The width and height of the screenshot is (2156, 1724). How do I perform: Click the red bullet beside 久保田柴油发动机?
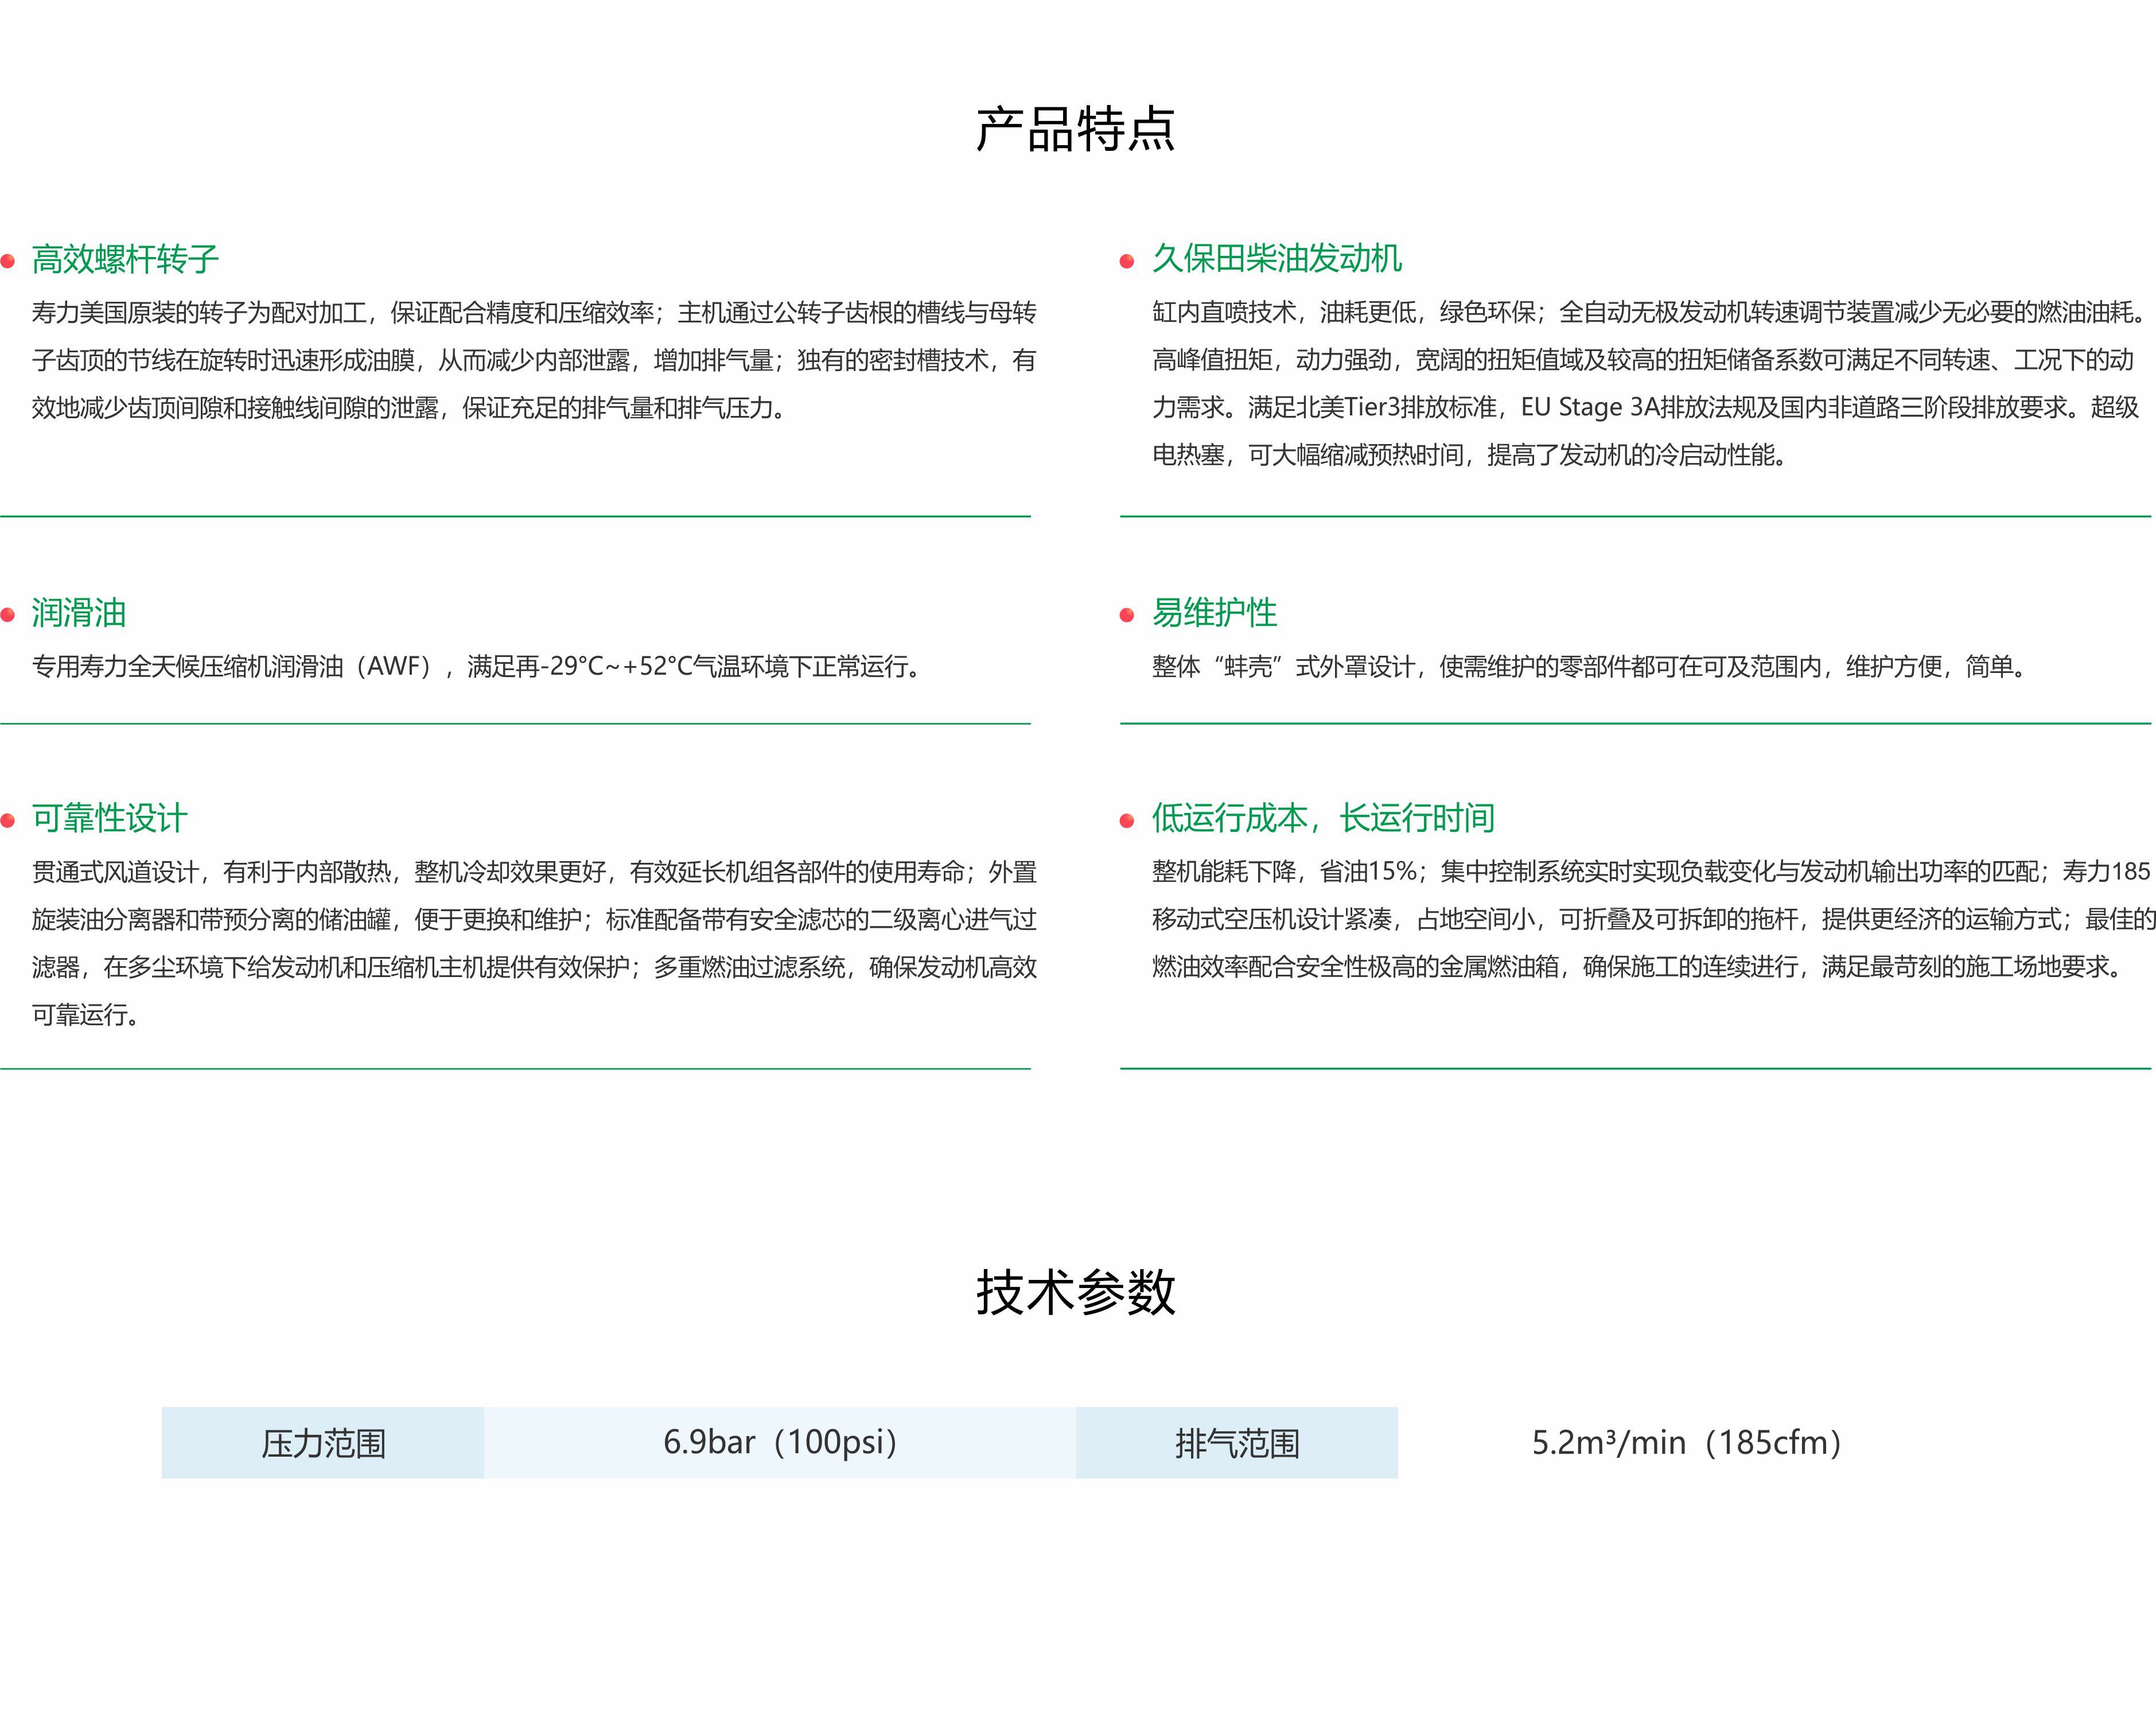coord(1127,262)
